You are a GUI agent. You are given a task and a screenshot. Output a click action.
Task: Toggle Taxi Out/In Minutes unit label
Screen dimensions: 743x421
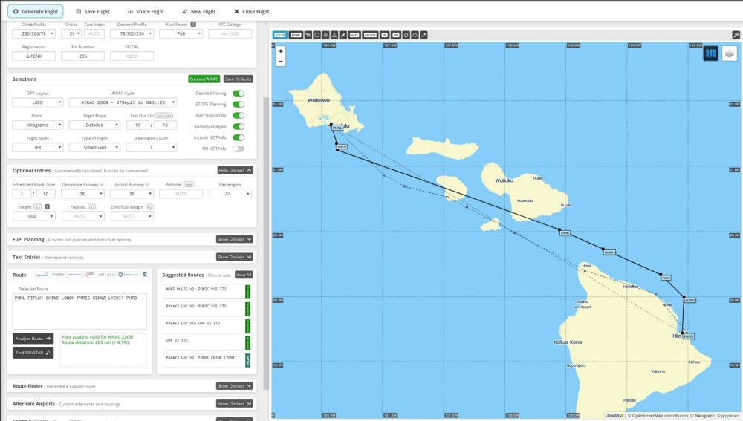pos(164,116)
